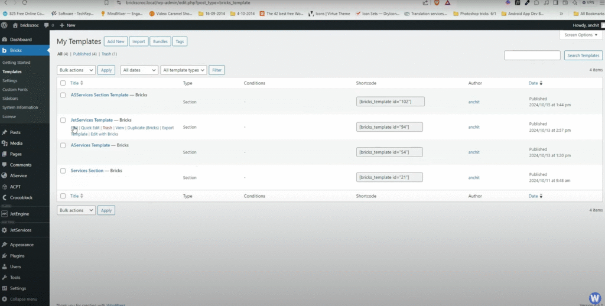Click the Brave shield icon

point(437,2)
